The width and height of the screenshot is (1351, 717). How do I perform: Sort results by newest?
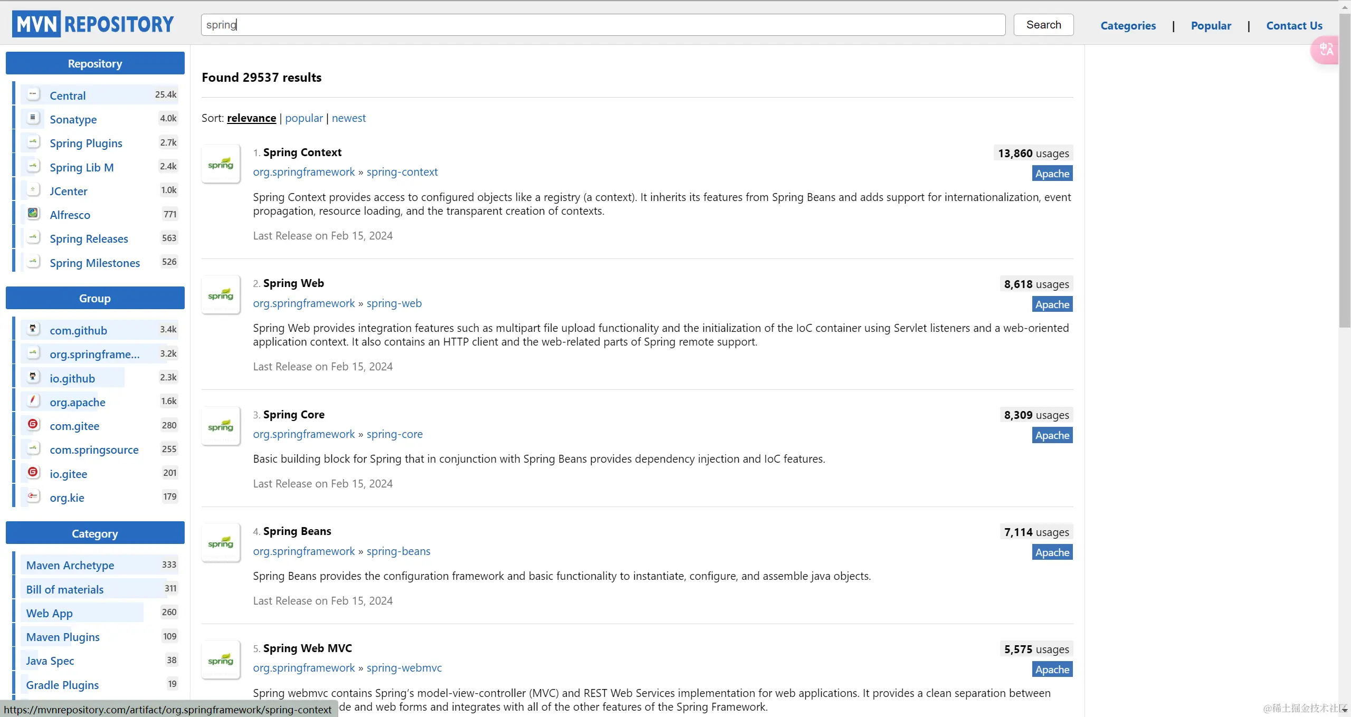click(348, 118)
